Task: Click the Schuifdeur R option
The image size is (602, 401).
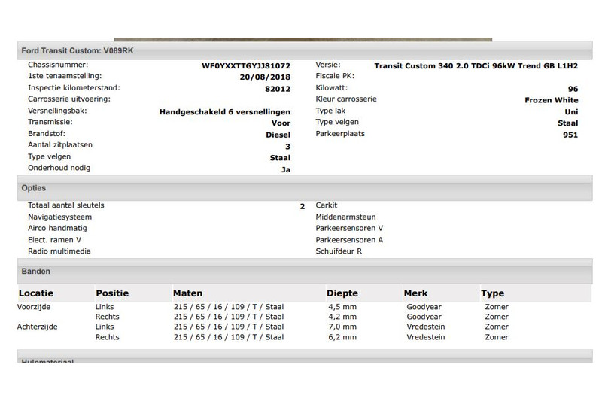Action: tap(339, 251)
